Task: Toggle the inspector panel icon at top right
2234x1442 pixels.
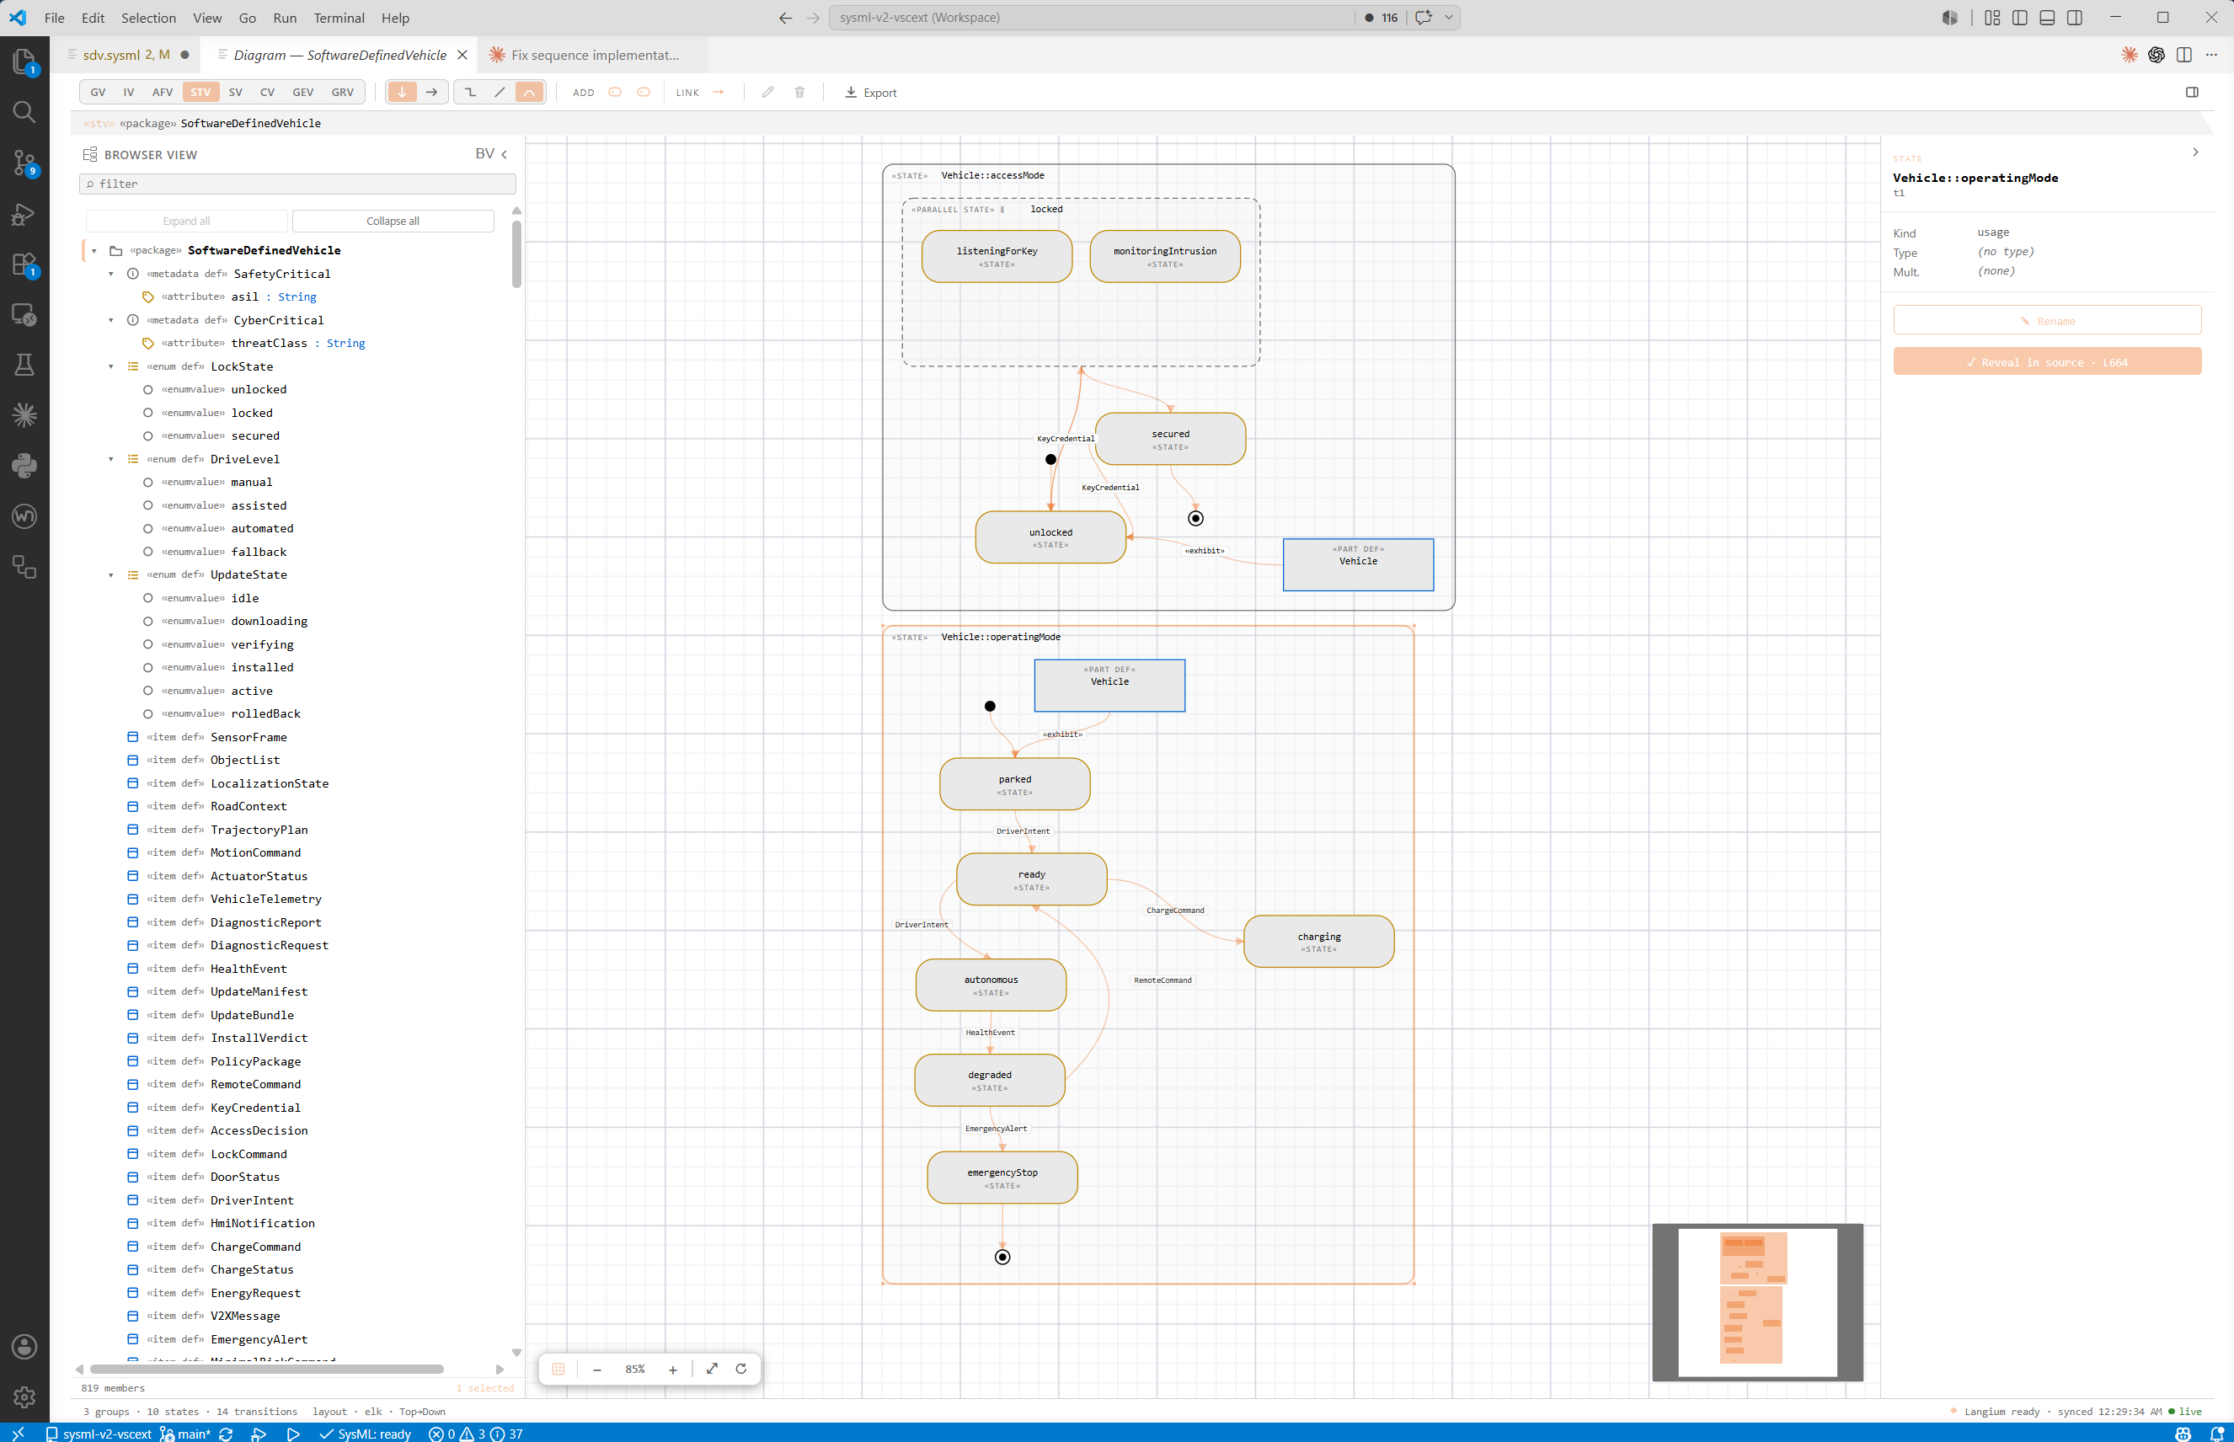Action: 2192,92
